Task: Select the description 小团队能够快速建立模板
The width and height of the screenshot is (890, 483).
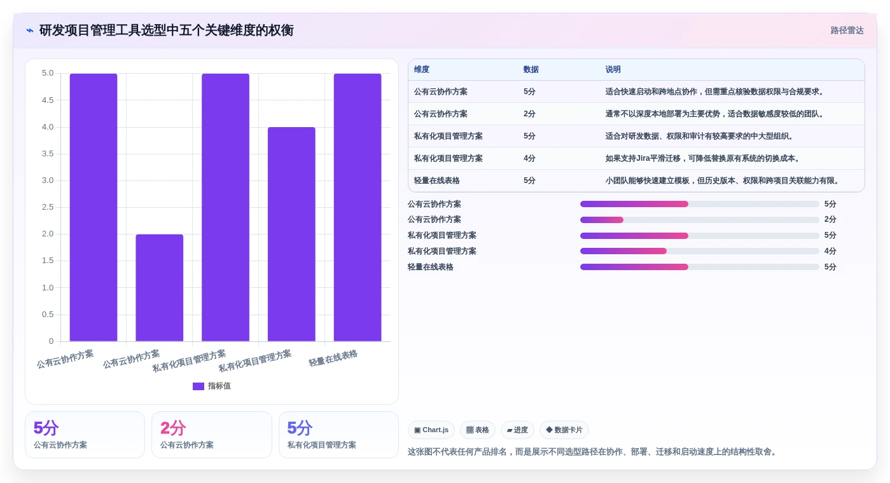Action: [724, 180]
